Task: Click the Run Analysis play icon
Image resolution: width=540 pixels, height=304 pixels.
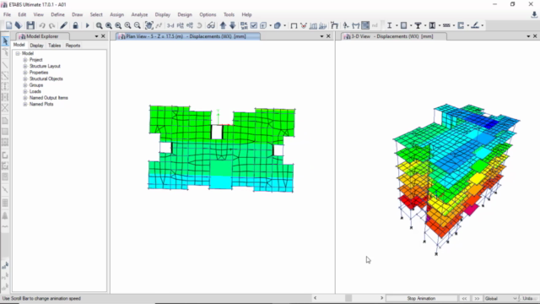Action: coord(87,25)
